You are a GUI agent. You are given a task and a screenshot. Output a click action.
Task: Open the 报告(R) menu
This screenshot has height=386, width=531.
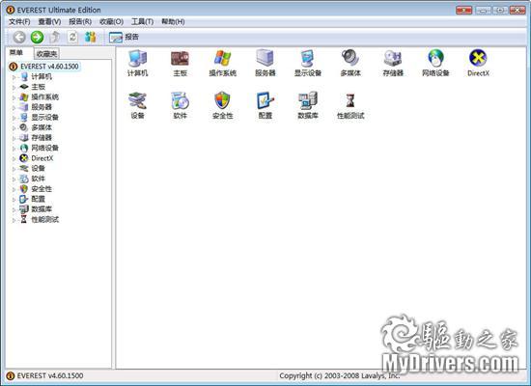80,21
